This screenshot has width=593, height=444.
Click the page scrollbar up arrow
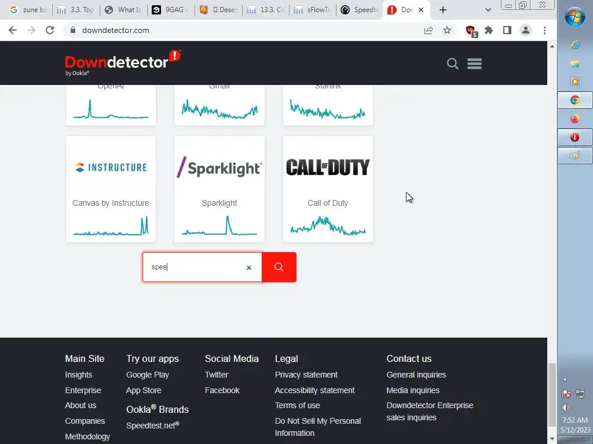[552, 46]
